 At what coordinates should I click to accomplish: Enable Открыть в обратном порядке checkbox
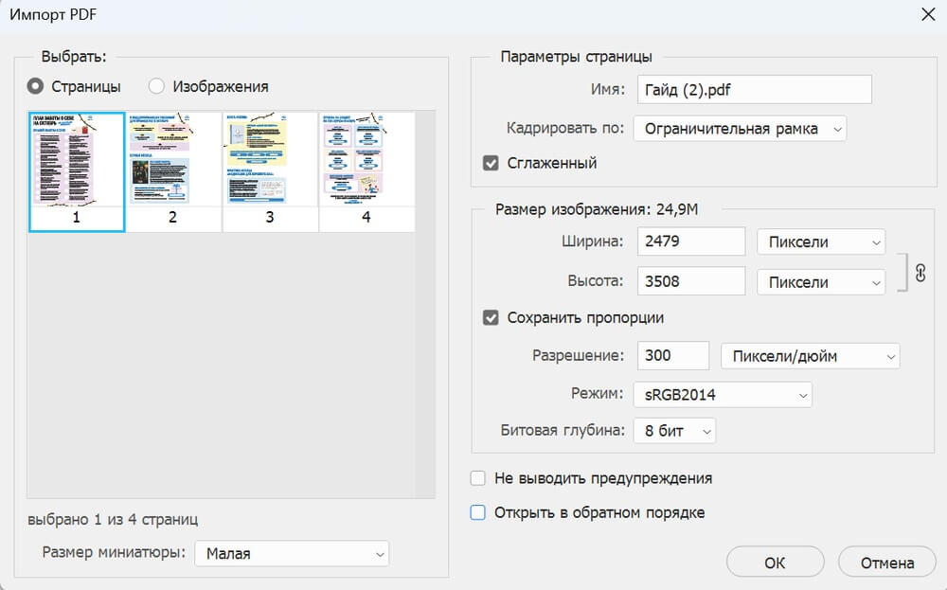(x=478, y=512)
